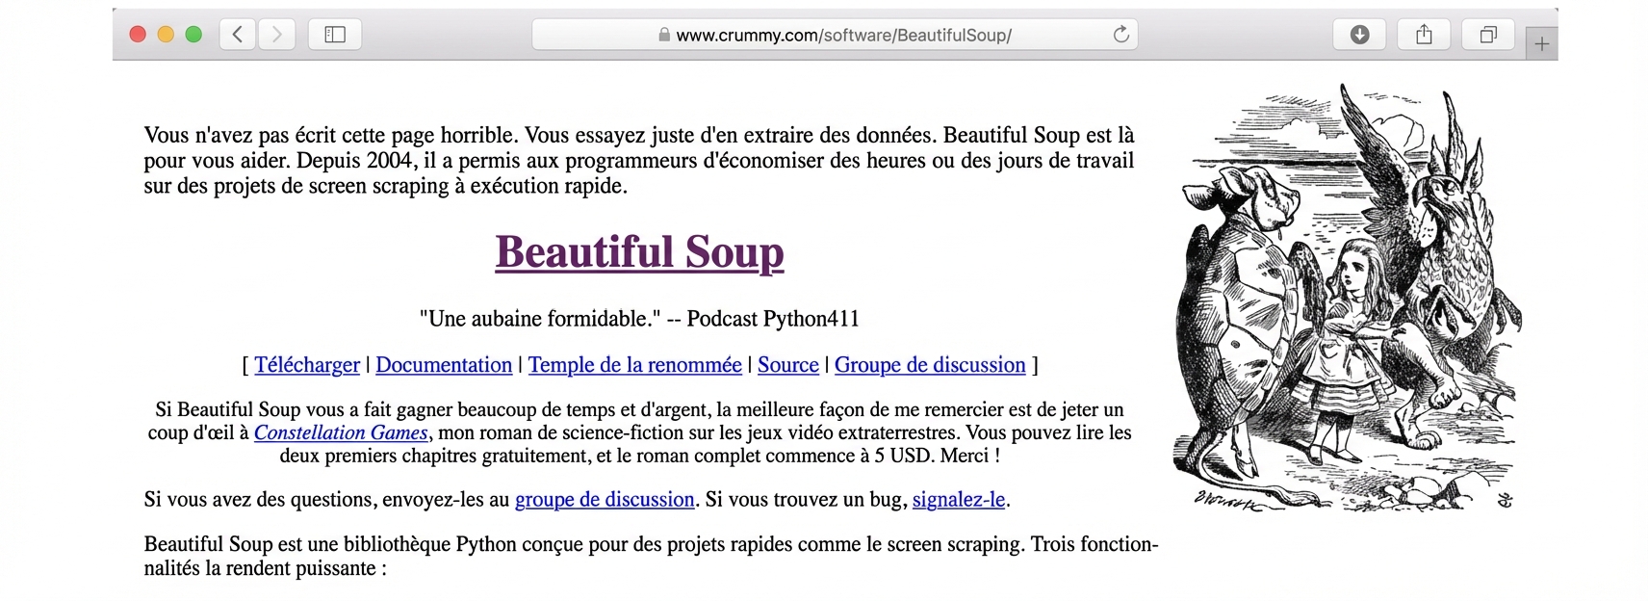Open the Documentation link
The height and width of the screenshot is (601, 1648).
[x=444, y=365]
